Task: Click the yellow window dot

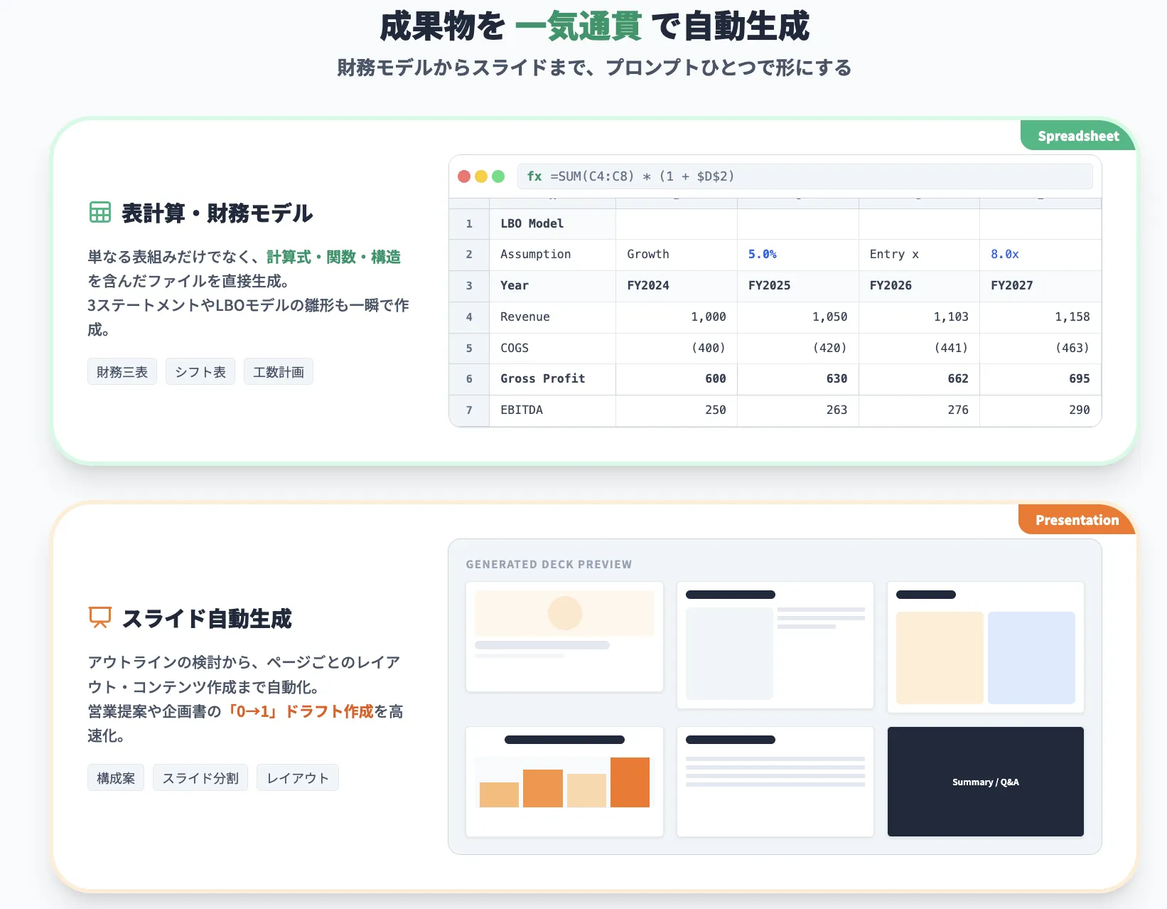Action: 481,176
